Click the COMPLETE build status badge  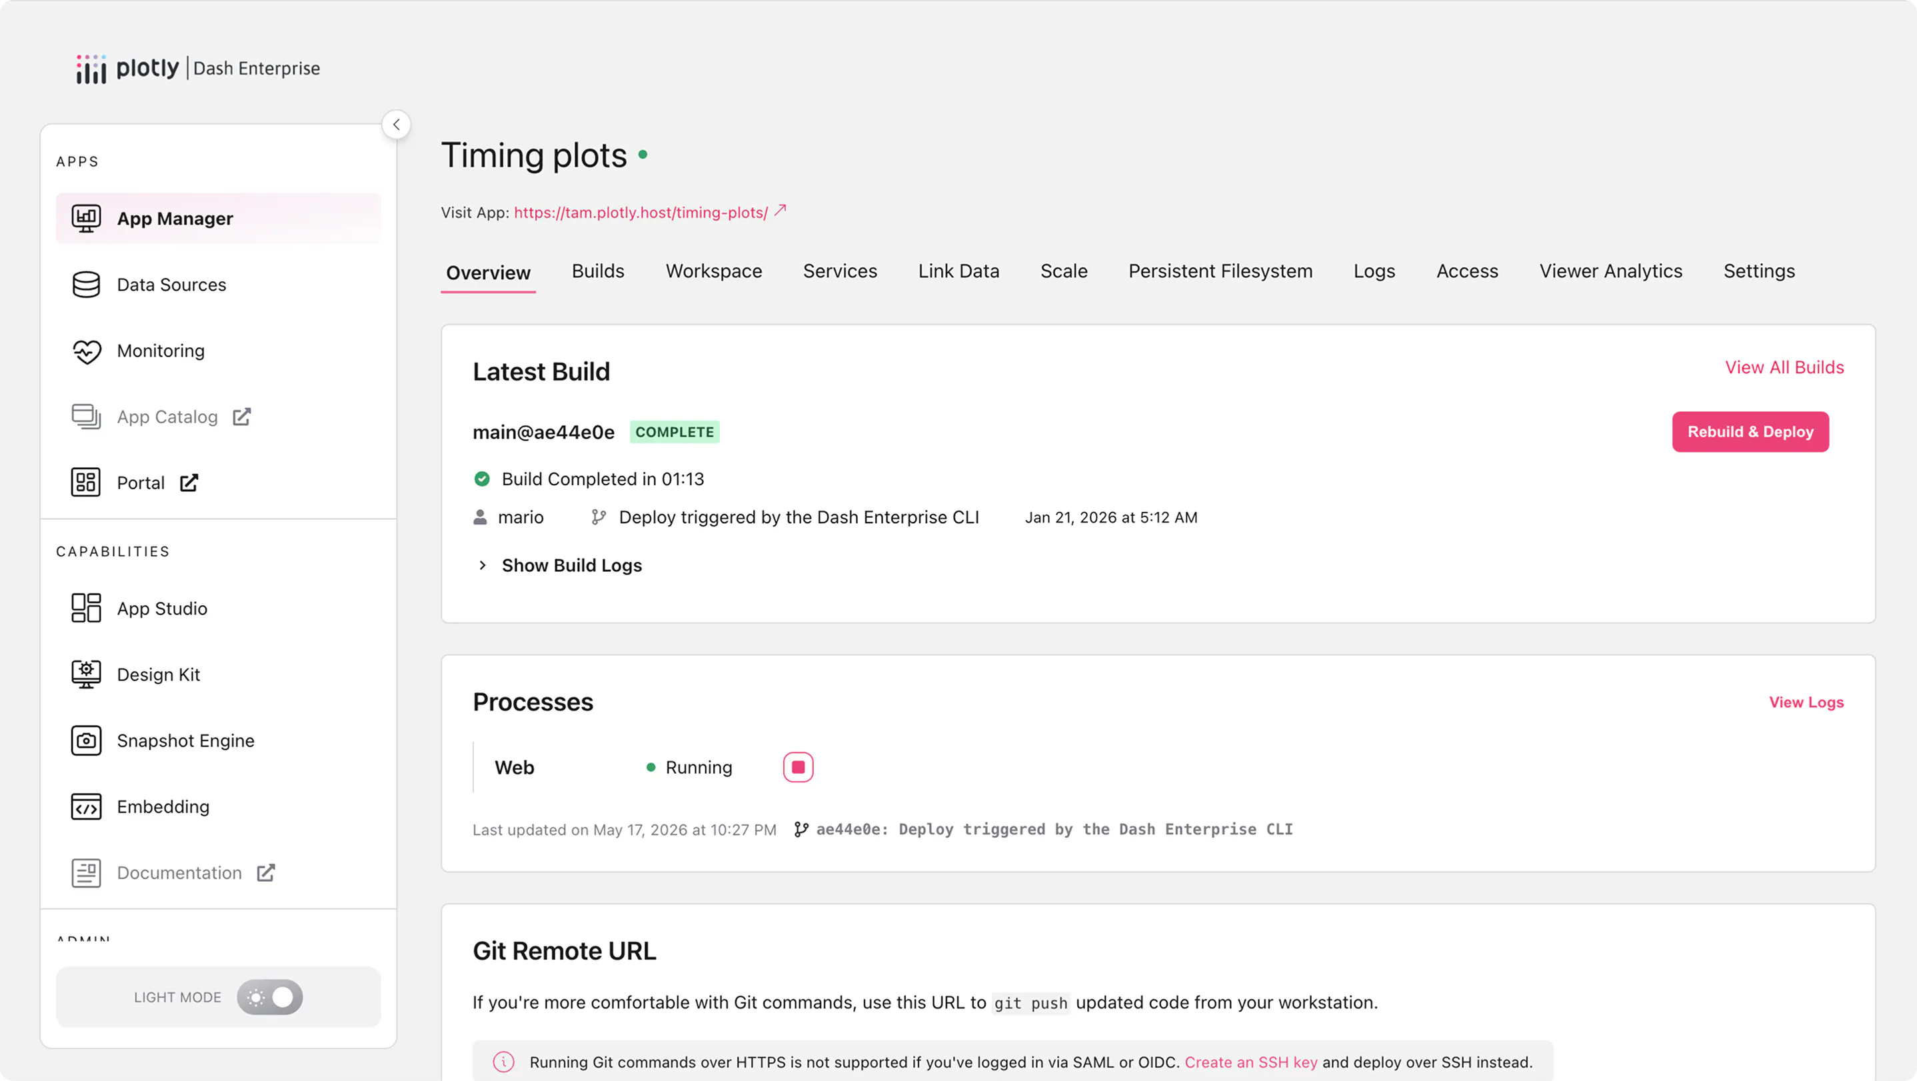pyautogui.click(x=675, y=431)
